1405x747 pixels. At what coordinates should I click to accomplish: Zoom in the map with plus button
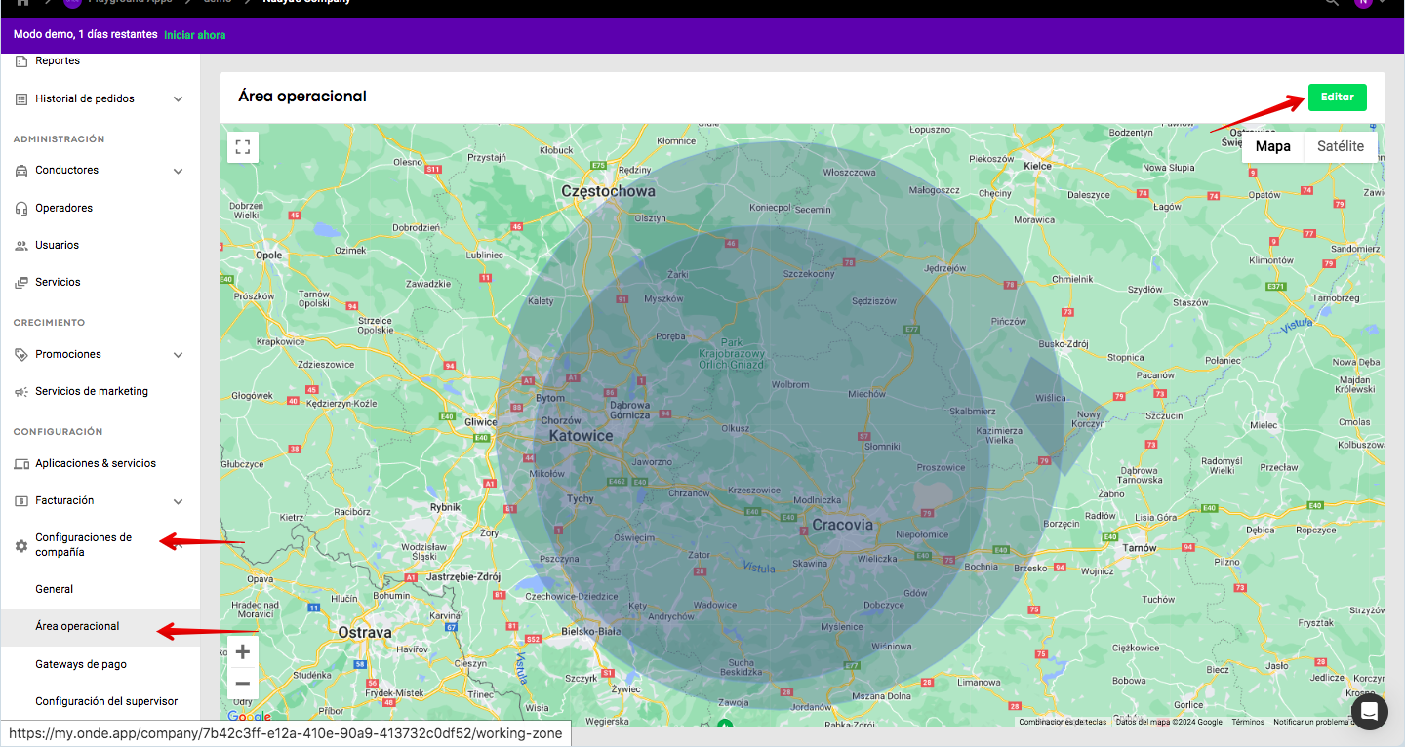tap(243, 651)
